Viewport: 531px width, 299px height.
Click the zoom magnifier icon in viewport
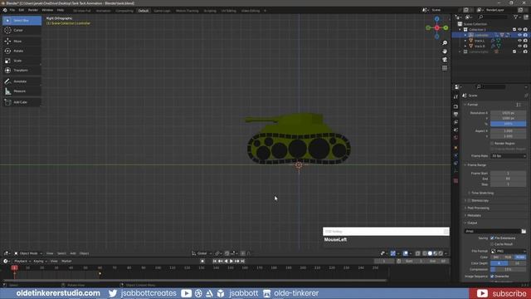click(x=445, y=42)
